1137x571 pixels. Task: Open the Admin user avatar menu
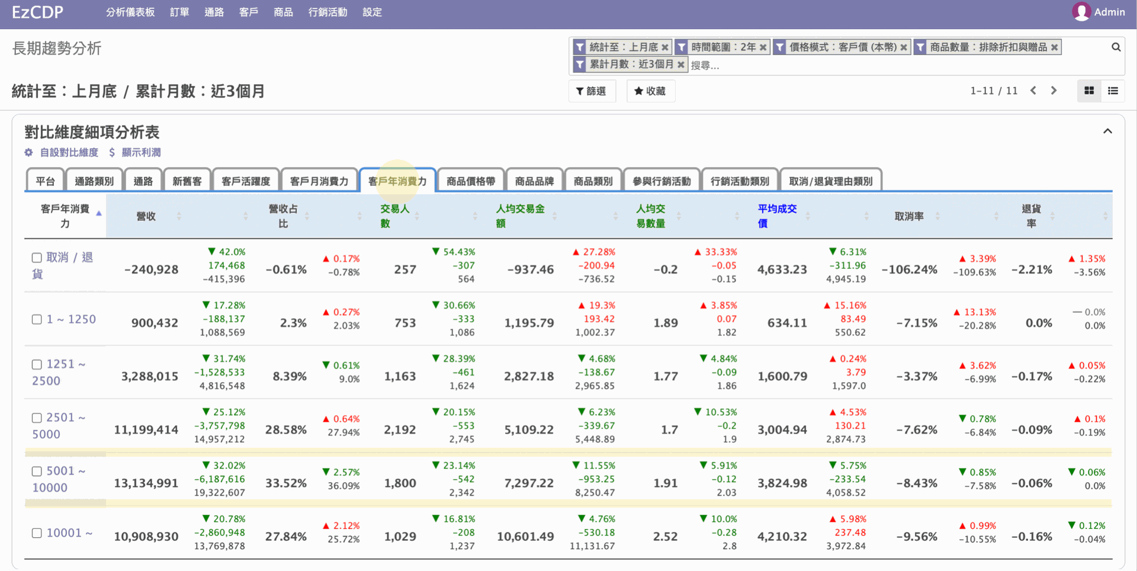(1099, 12)
